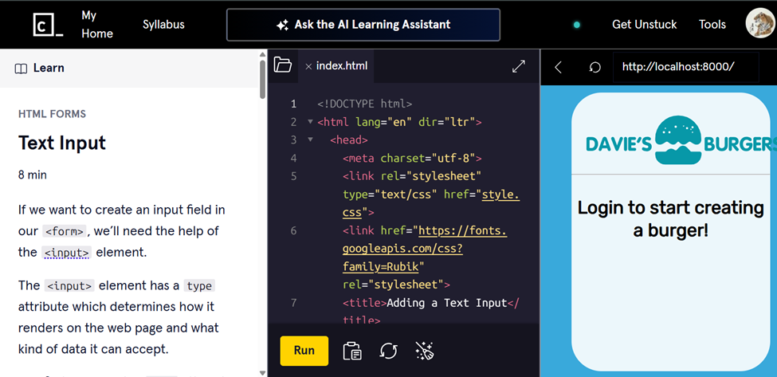This screenshot has width=777, height=377.
Task: Open the Syllabus page
Action: point(163,24)
